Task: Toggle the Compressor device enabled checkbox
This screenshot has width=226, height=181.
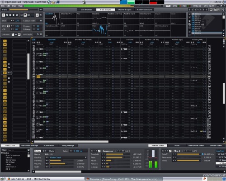Action: (x=99, y=151)
